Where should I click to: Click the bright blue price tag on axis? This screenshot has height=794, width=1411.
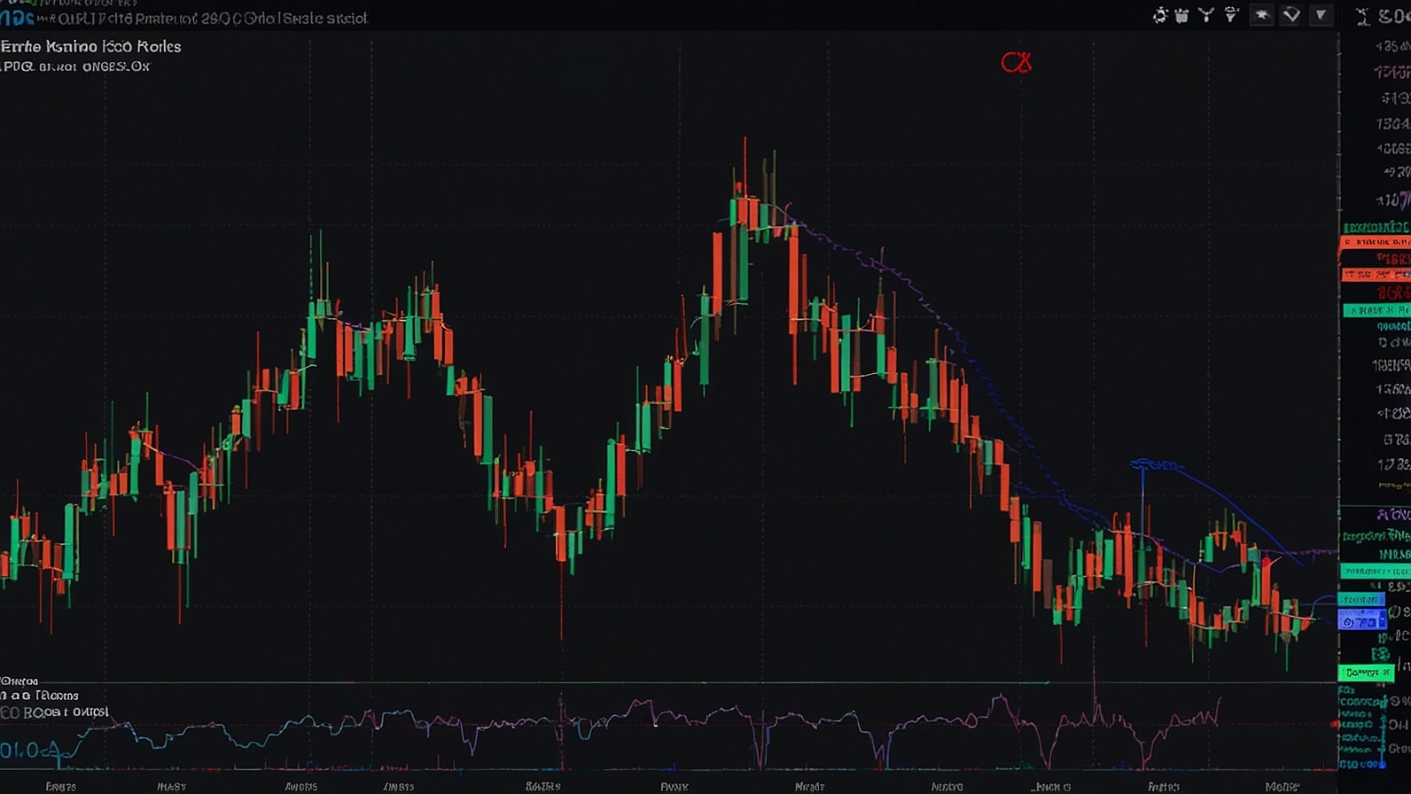pyautogui.click(x=1361, y=622)
